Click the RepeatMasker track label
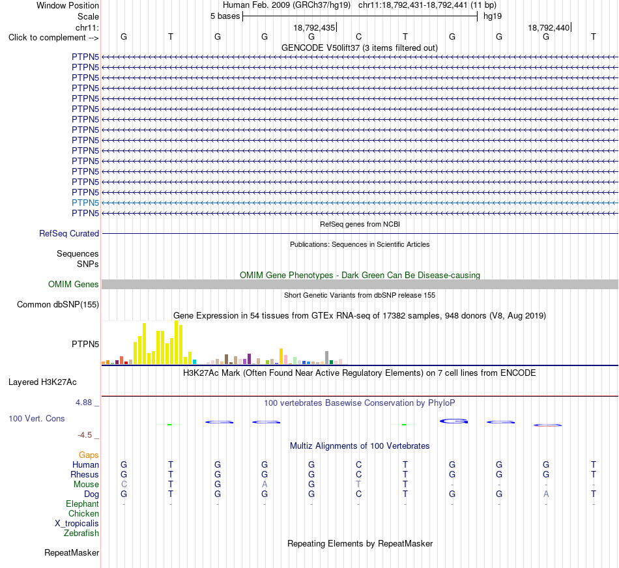 point(72,552)
